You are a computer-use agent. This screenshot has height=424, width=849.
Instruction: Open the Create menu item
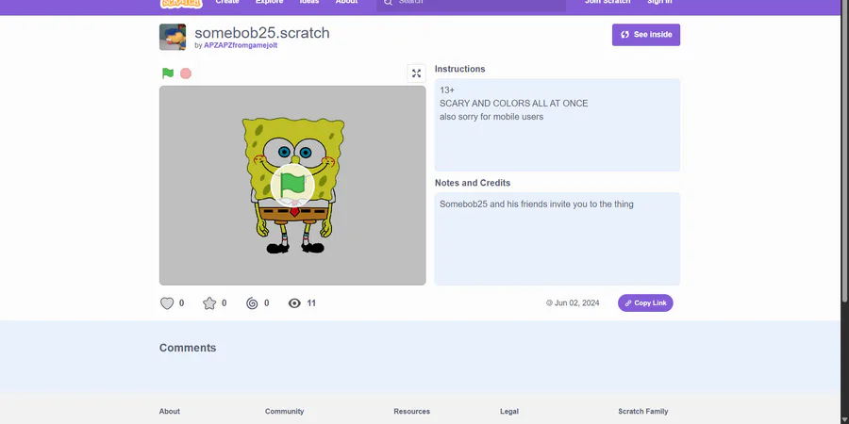tap(227, 2)
